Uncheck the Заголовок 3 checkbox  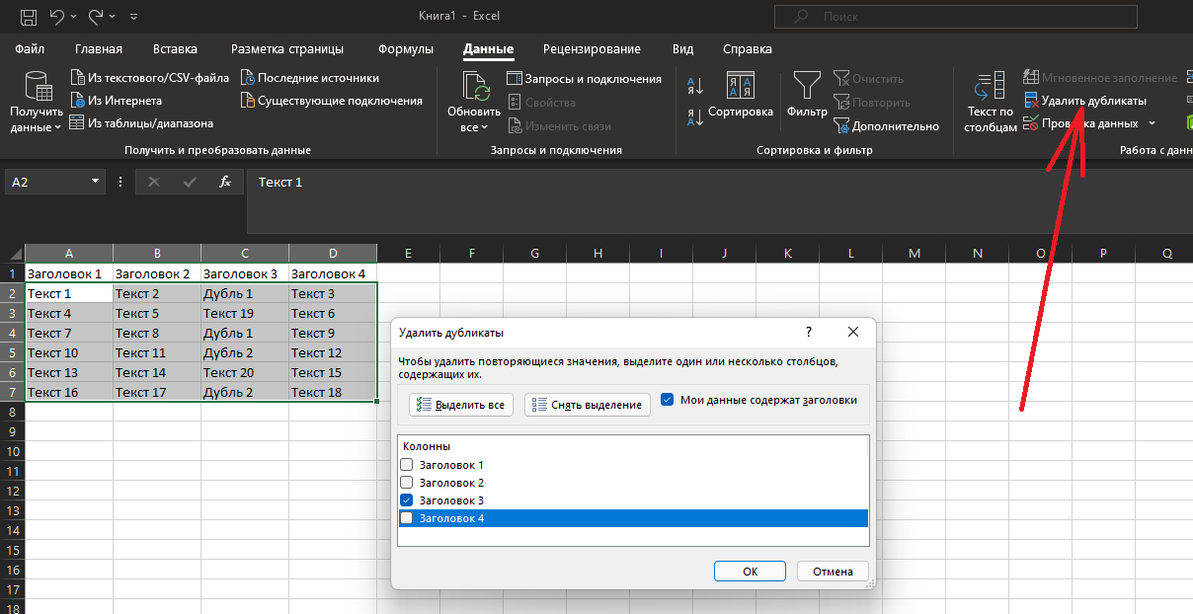point(406,500)
